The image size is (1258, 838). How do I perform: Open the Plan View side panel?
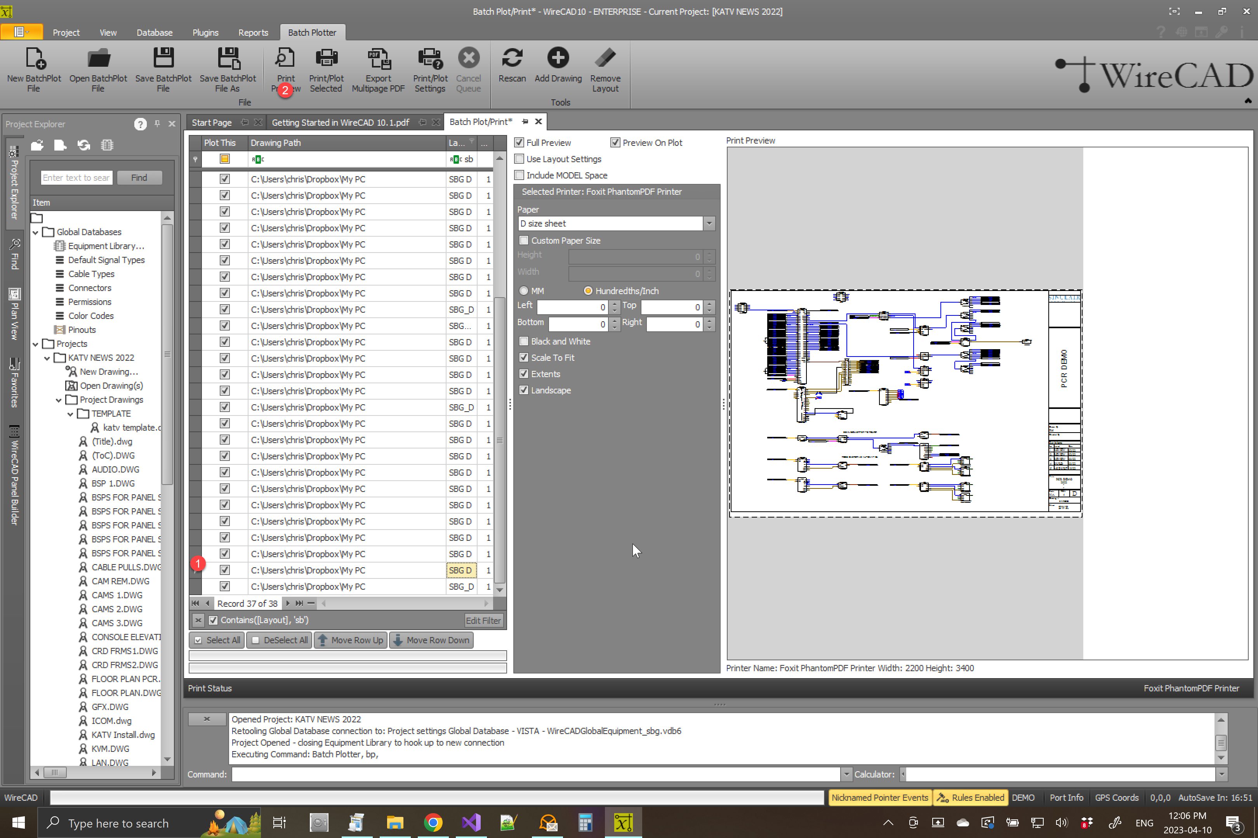(14, 314)
